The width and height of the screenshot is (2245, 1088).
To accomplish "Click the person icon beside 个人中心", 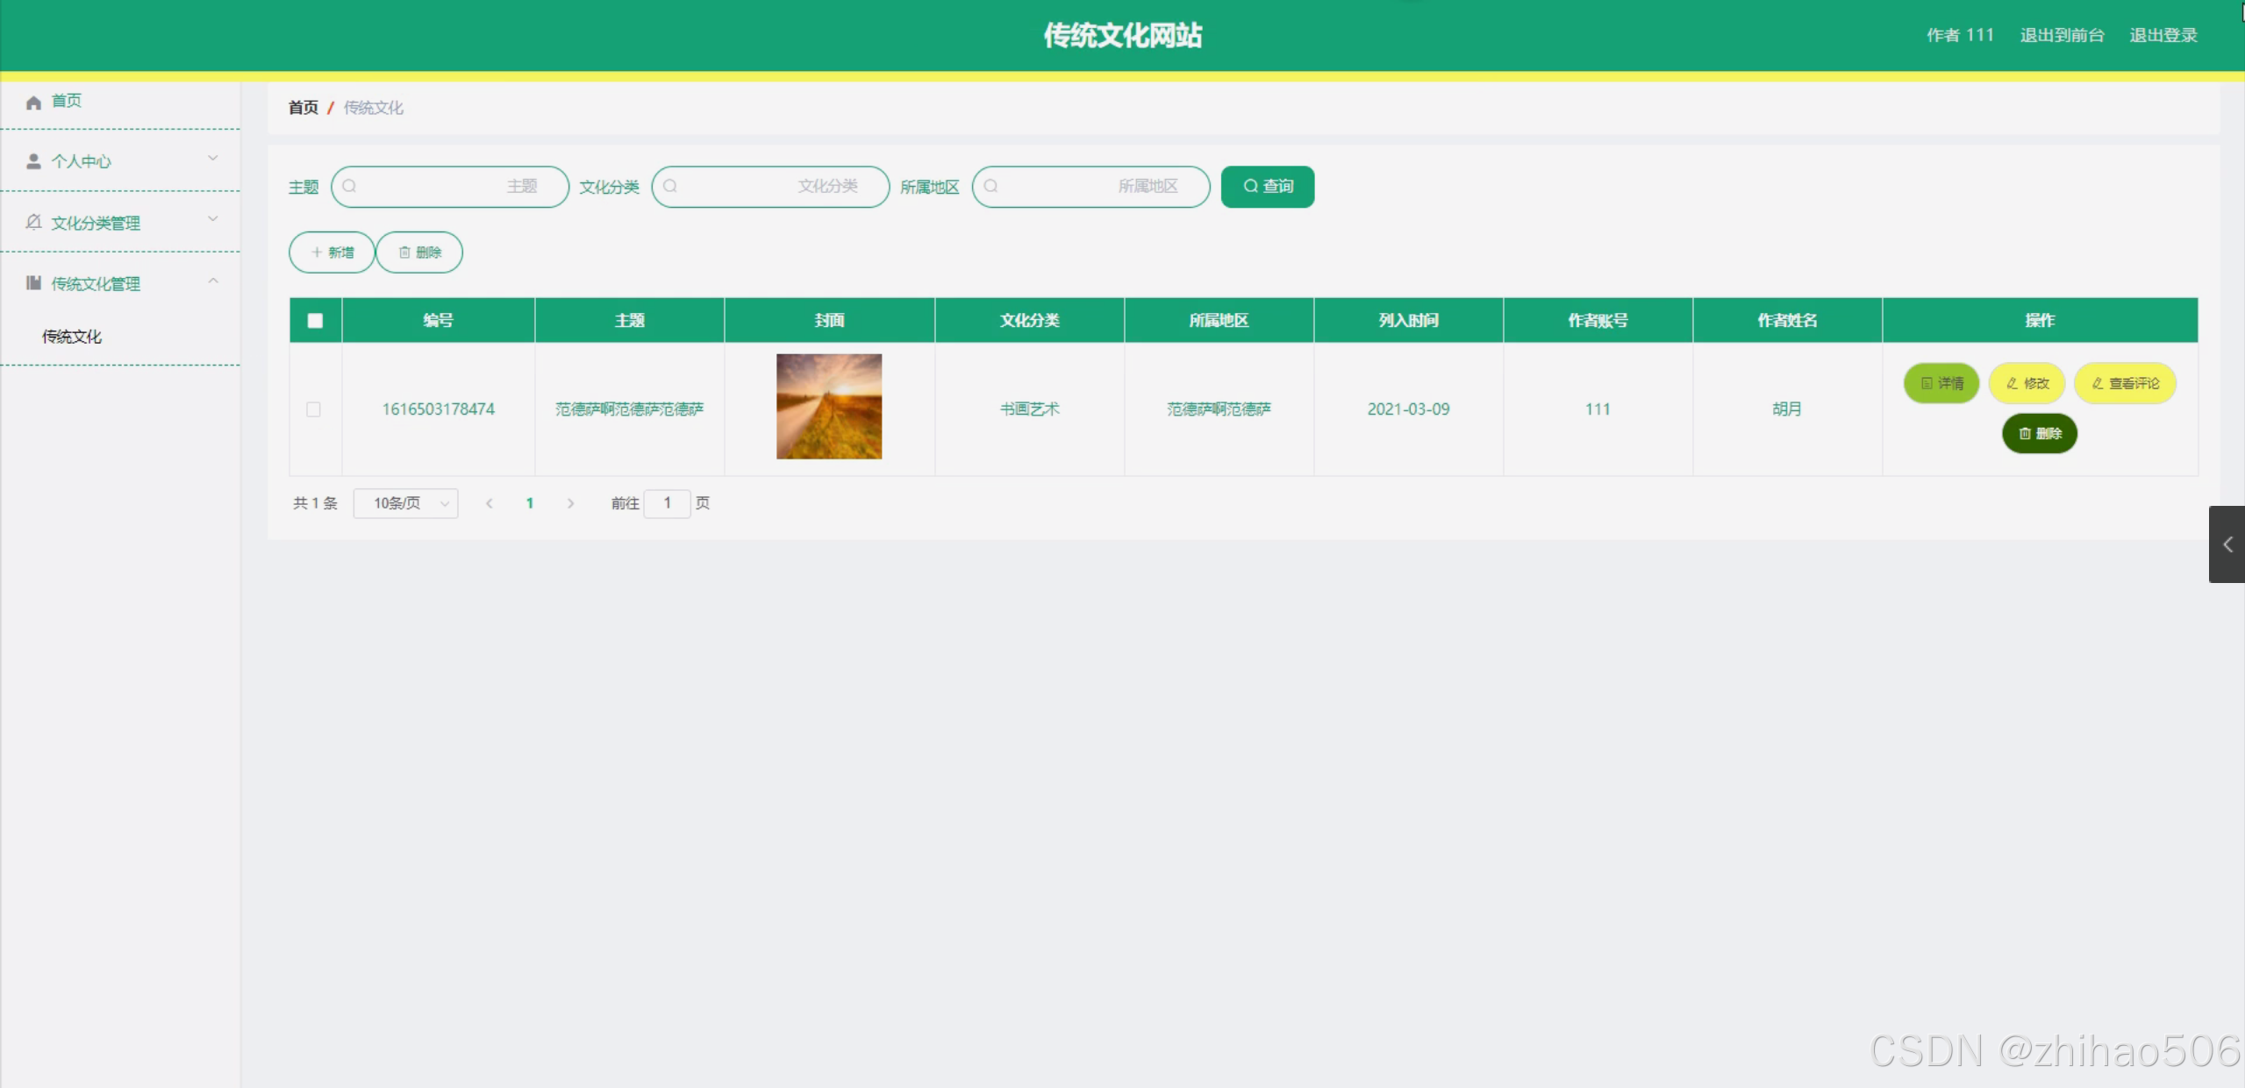I will point(33,161).
